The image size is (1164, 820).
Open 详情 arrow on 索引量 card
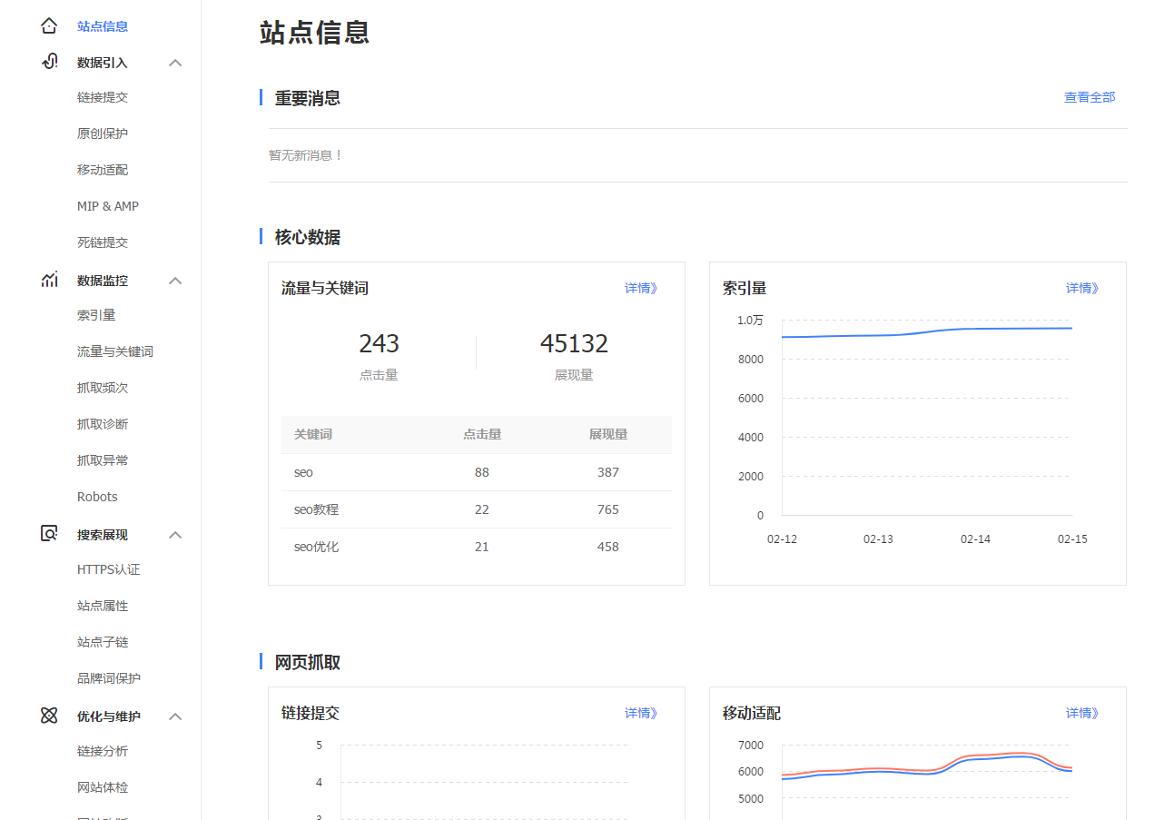point(1081,288)
